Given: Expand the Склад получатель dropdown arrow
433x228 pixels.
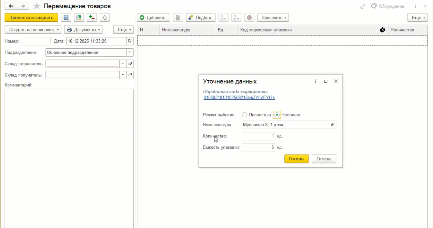Looking at the screenshot, I should click(123, 75).
